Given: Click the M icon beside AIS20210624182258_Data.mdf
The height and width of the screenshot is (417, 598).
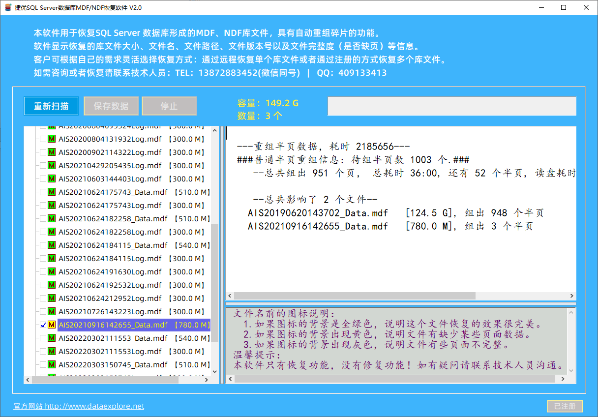Looking at the screenshot, I should tap(51, 219).
